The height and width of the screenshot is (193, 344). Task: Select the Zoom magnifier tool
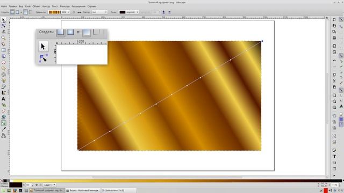pos(4,38)
